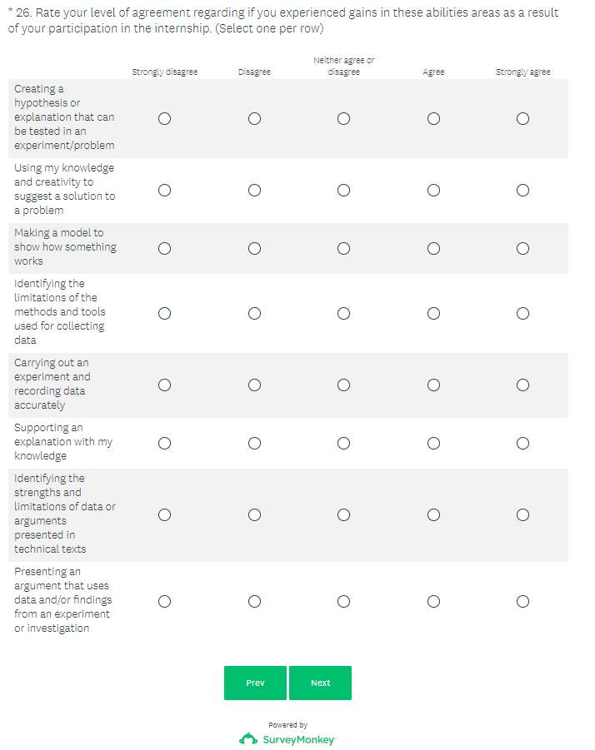The width and height of the screenshot is (595, 750).
Task: Choose Agree for strengths and limitations of data
Action: (x=433, y=514)
